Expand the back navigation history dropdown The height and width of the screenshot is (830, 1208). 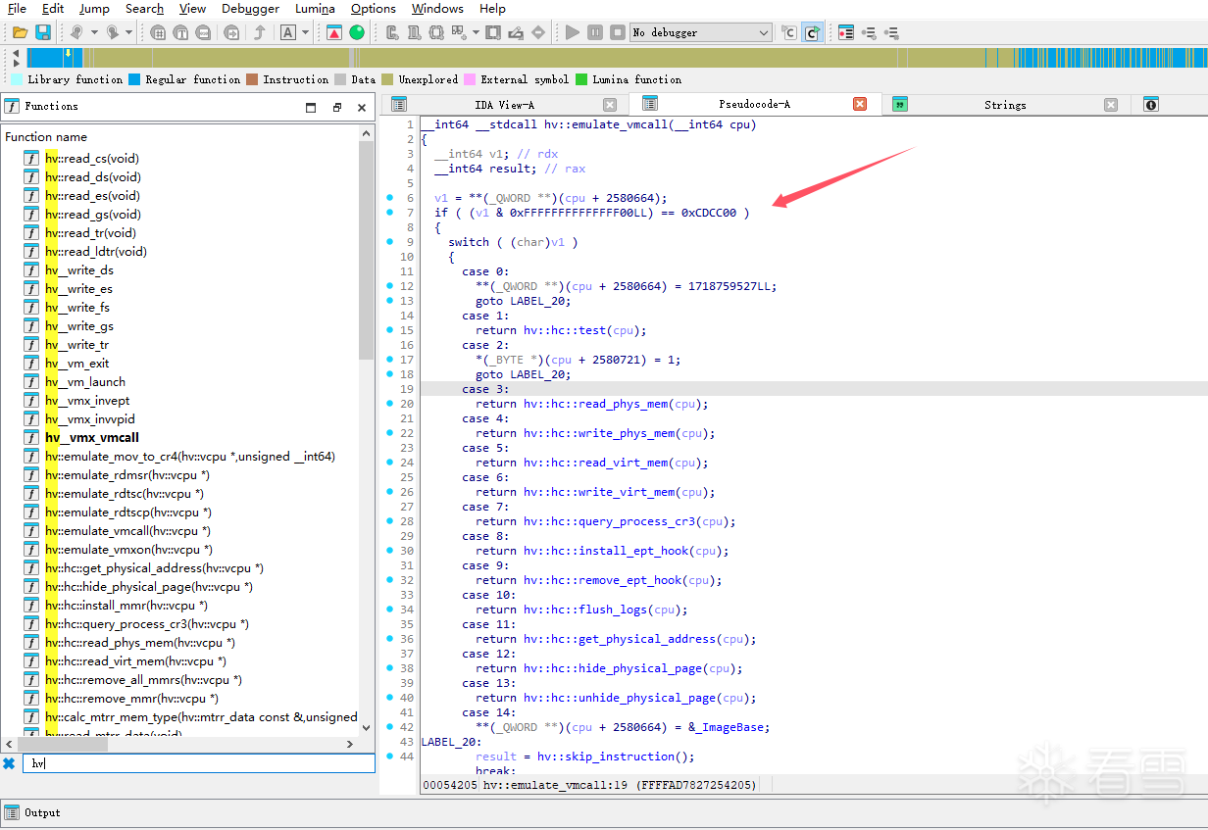tap(94, 32)
